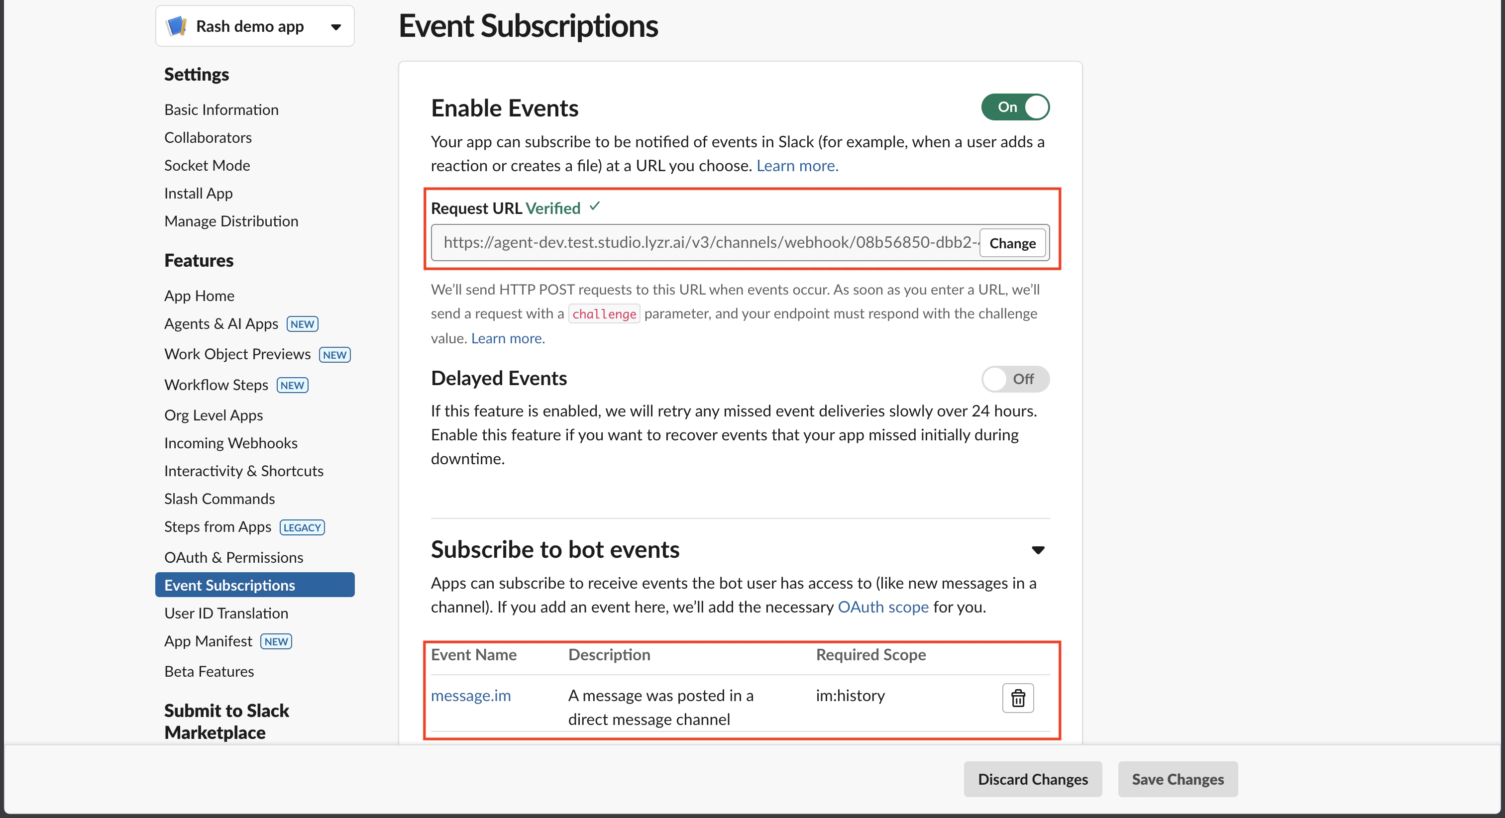Click the Change button for Request URL

[x=1012, y=243]
